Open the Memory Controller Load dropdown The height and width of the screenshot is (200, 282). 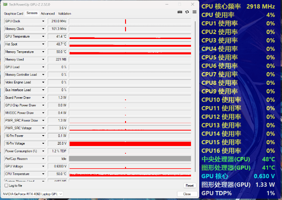click(x=43, y=75)
